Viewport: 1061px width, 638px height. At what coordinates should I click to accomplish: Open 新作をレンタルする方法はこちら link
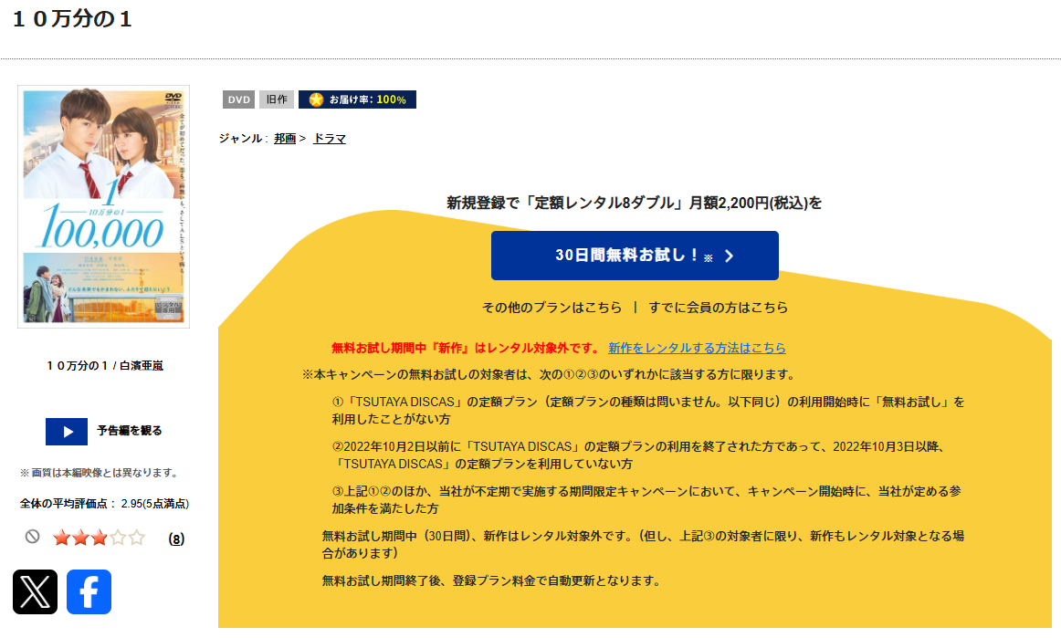pos(697,348)
